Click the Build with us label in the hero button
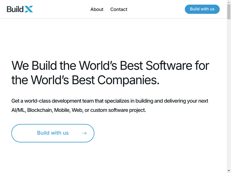This screenshot has width=231, height=173. coord(53,133)
